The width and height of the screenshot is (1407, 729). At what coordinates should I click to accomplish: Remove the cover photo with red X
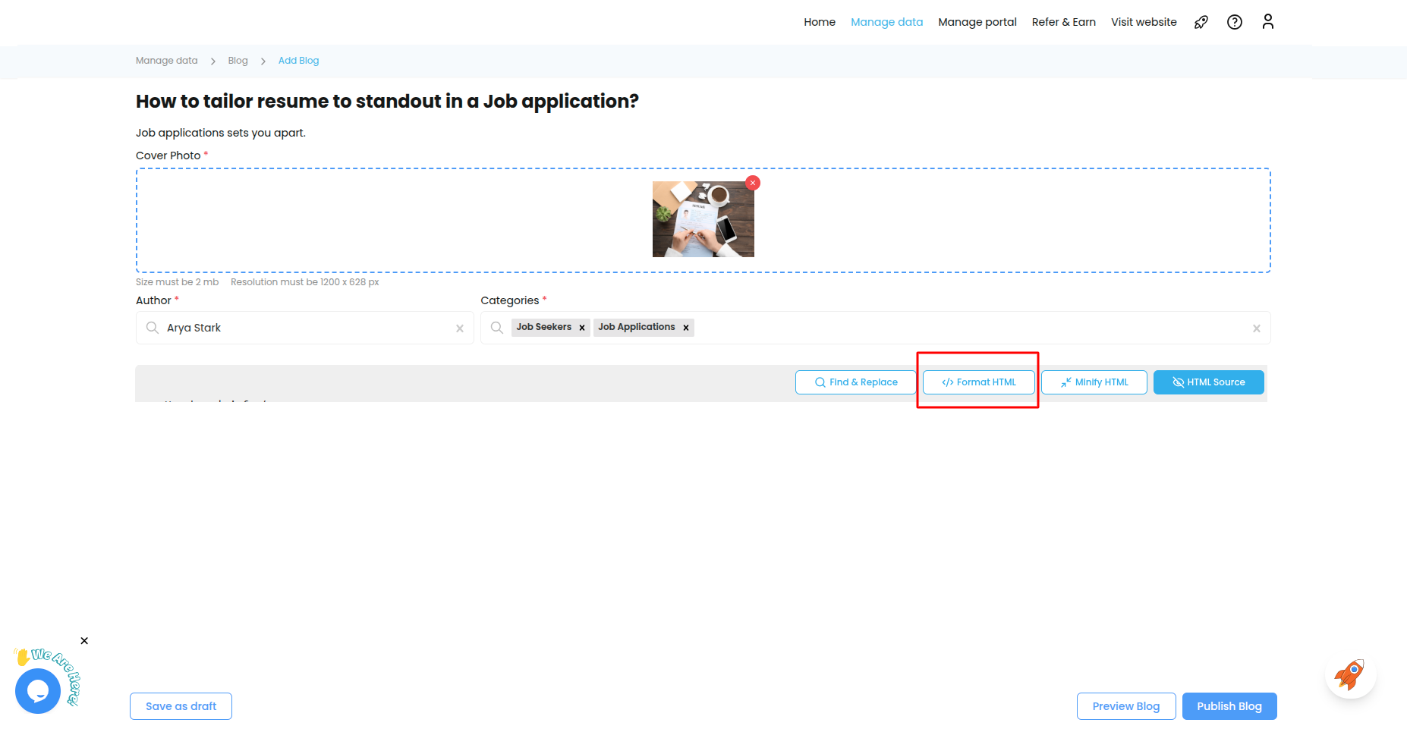(x=753, y=183)
